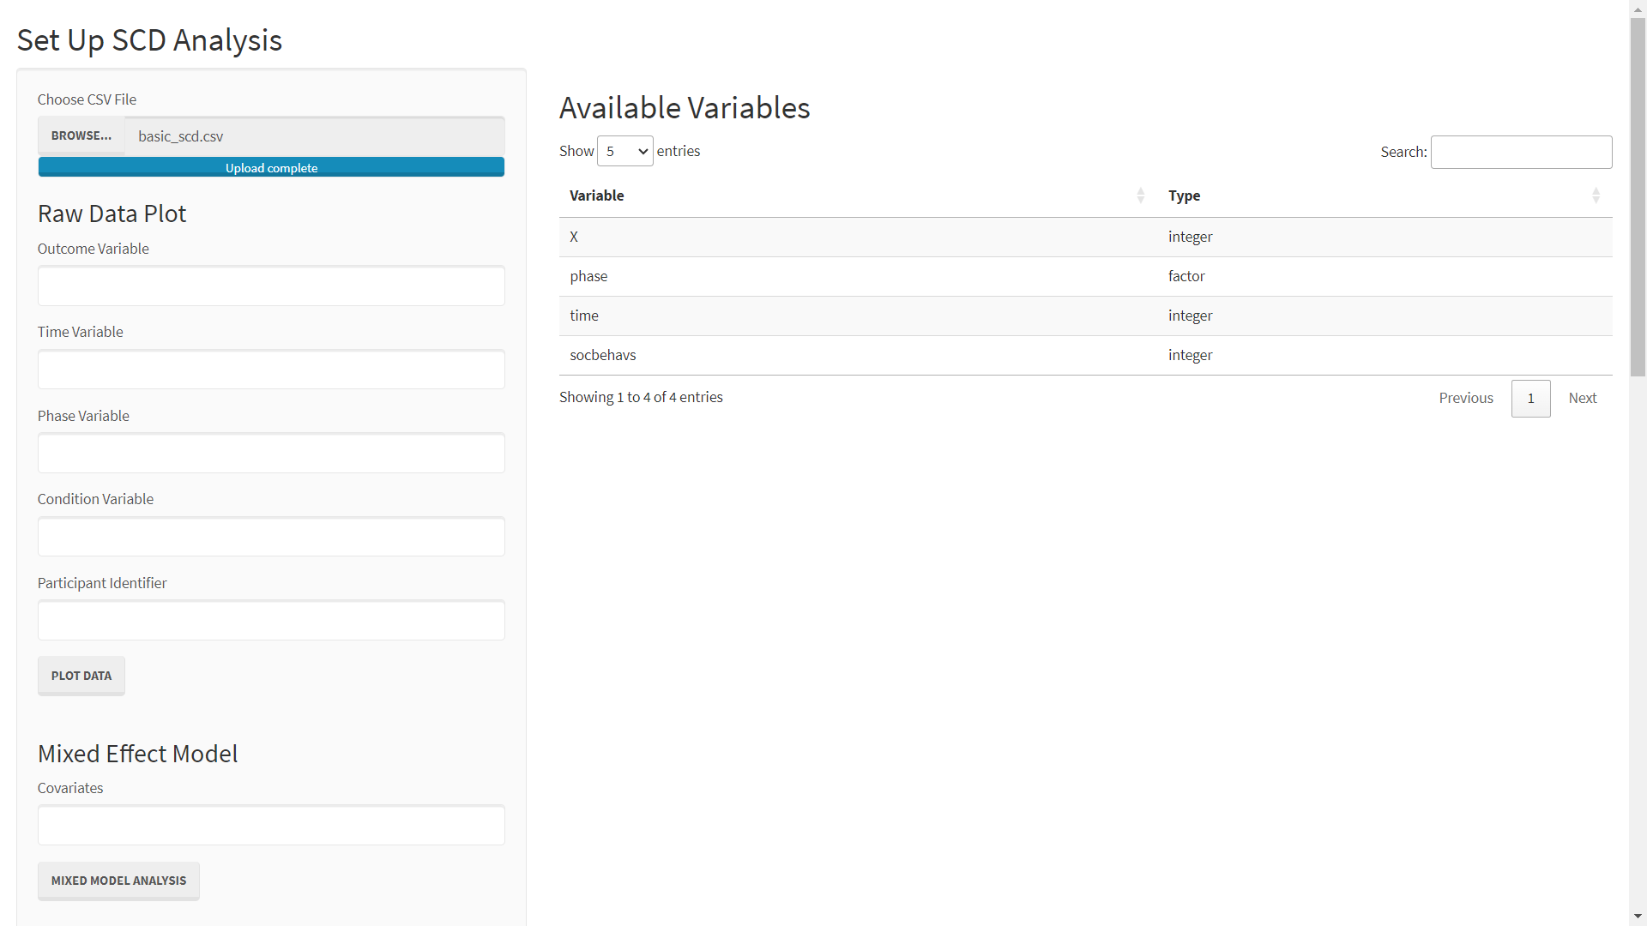Click the Plot Data button

click(81, 676)
